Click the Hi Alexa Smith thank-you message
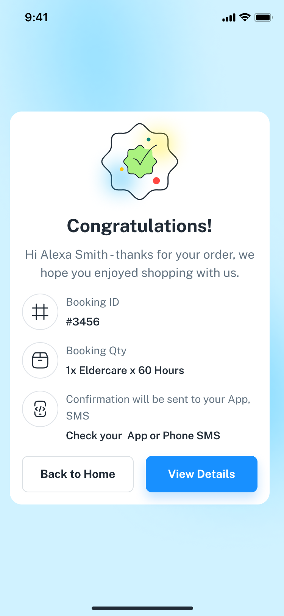The image size is (284, 616). coord(140,264)
